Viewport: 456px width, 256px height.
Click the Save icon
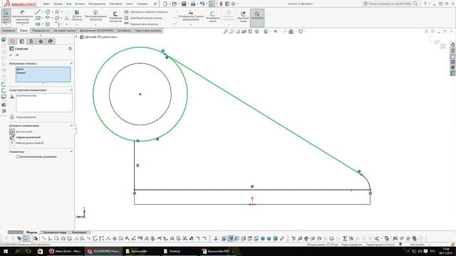(x=184, y=4)
